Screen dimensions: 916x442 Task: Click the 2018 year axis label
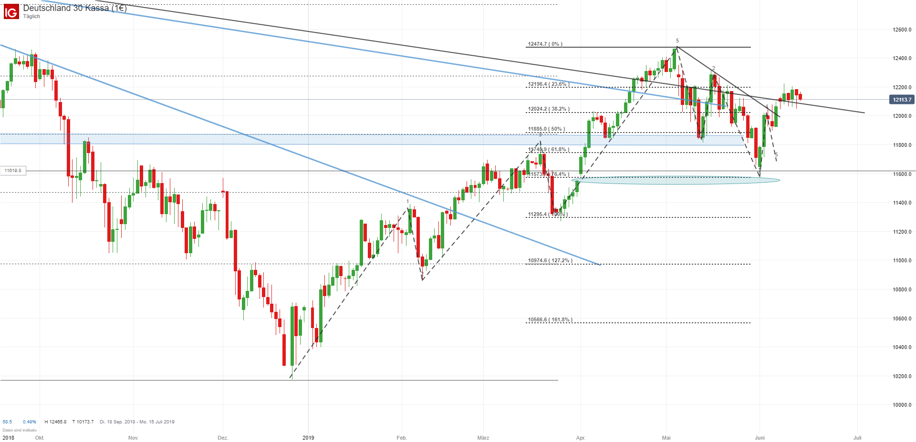[x=8, y=438]
